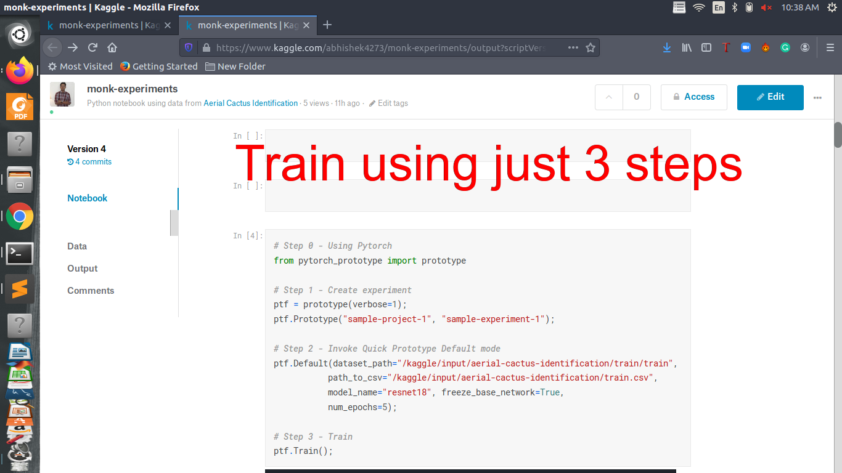Open the En keyboard input indicator

(719, 7)
